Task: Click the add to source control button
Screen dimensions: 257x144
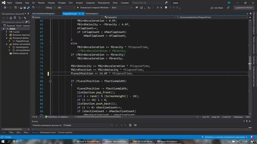Action: [x=224, y=137]
